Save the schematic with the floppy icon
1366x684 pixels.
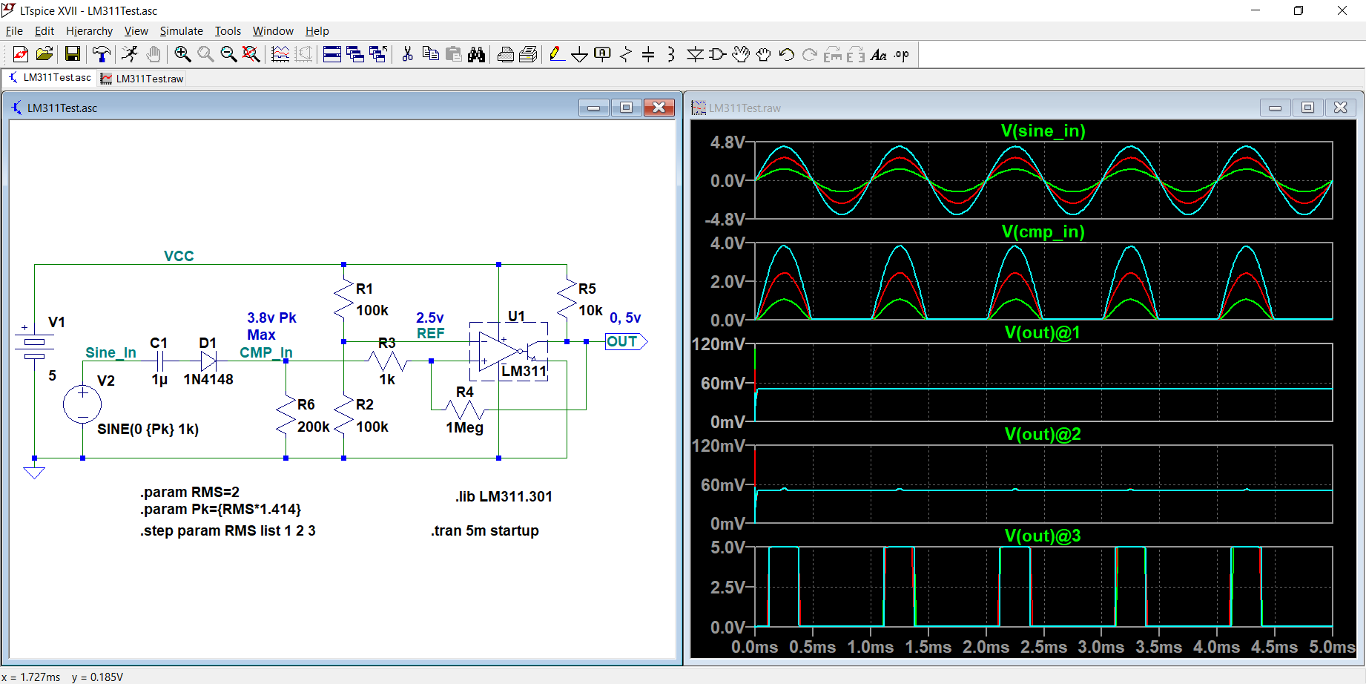[x=72, y=54]
